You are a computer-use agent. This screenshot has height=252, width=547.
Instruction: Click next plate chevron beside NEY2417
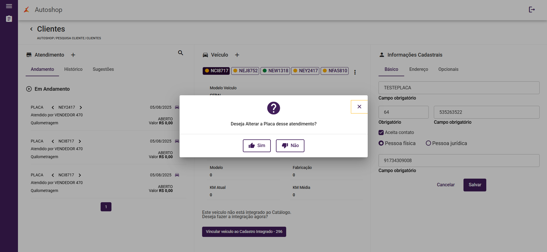[81, 108]
